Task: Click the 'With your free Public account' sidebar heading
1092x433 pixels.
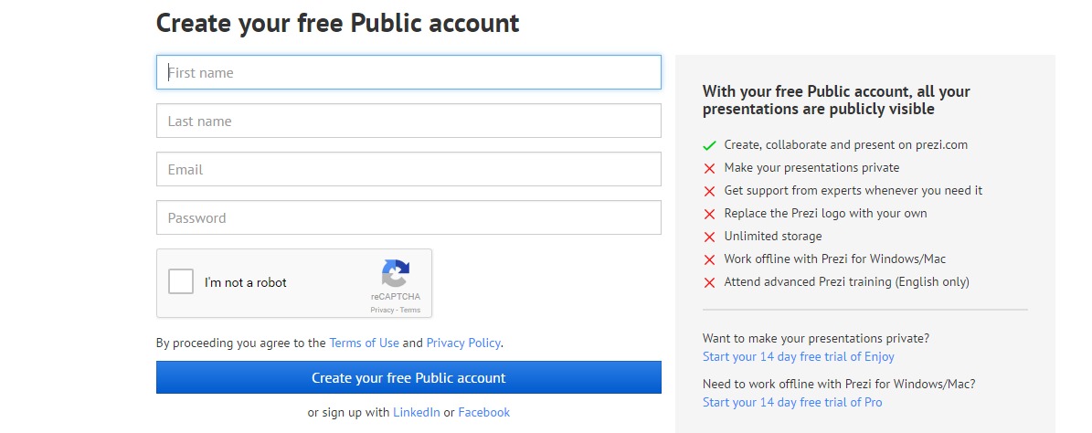Action: [x=836, y=100]
